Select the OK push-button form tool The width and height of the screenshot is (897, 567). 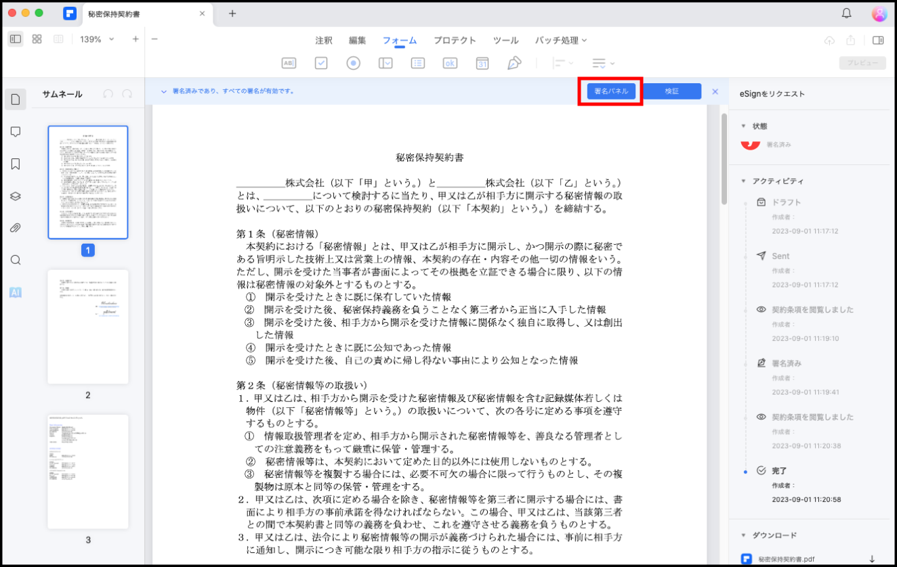pyautogui.click(x=450, y=63)
